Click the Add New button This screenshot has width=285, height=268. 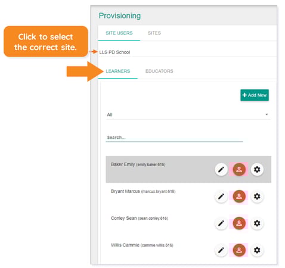pyautogui.click(x=255, y=95)
